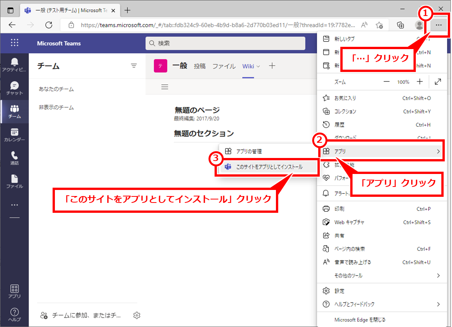
Task: Open Files (ファイル) in the Teams sidebar
Action: coord(14,182)
